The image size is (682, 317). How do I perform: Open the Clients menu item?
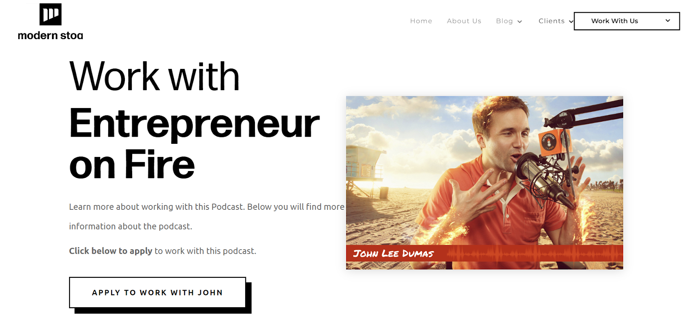pos(552,21)
